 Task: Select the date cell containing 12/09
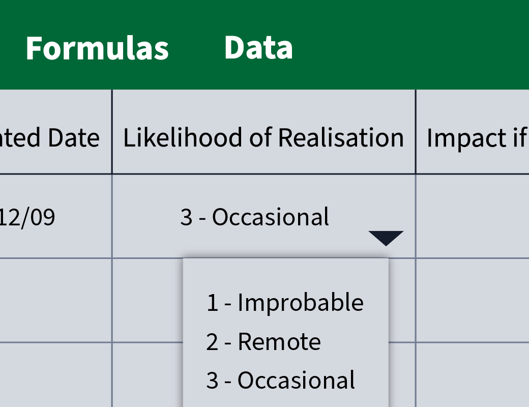(55, 216)
